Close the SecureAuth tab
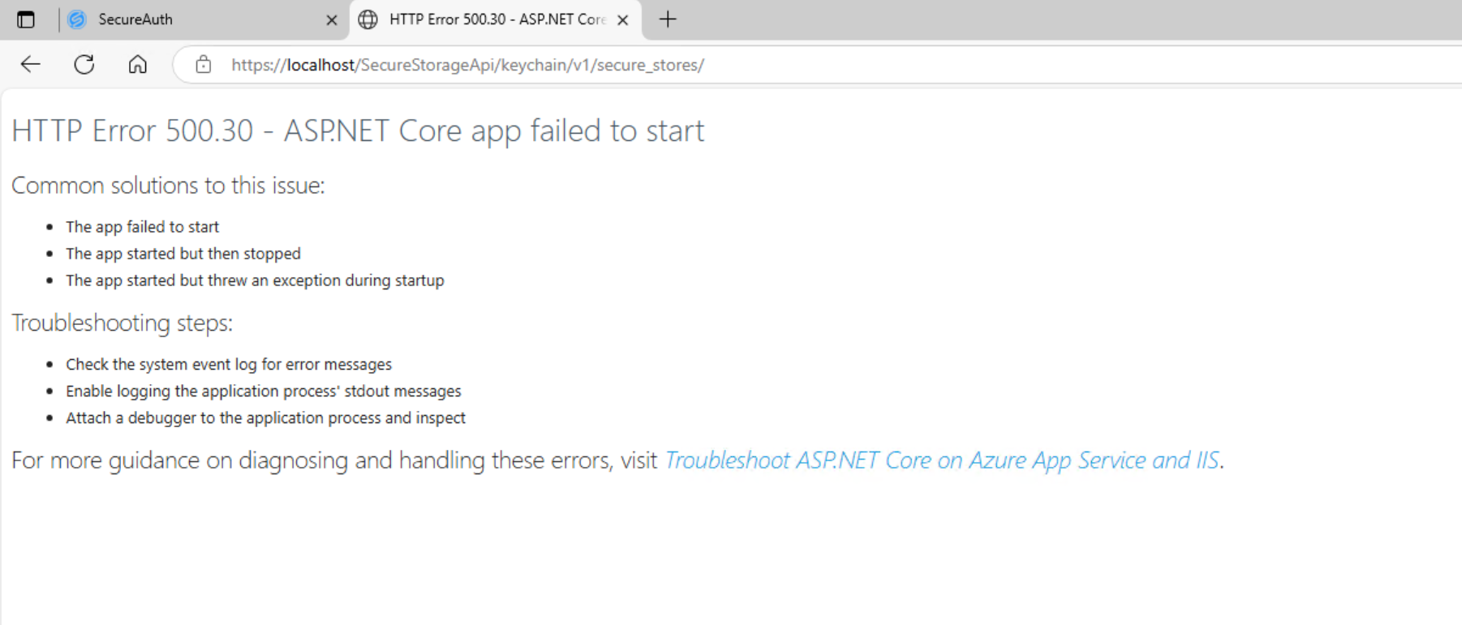1462x625 pixels. (331, 20)
